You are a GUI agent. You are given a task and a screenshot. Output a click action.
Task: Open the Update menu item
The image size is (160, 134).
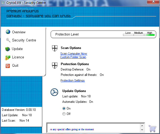coord(17,49)
